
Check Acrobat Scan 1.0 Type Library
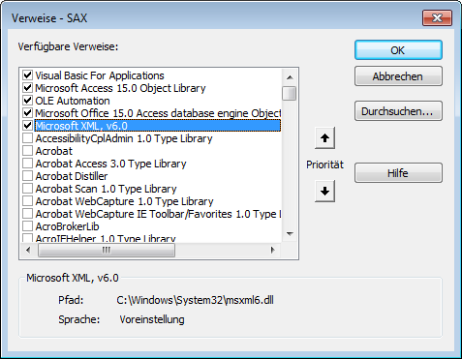pos(27,189)
